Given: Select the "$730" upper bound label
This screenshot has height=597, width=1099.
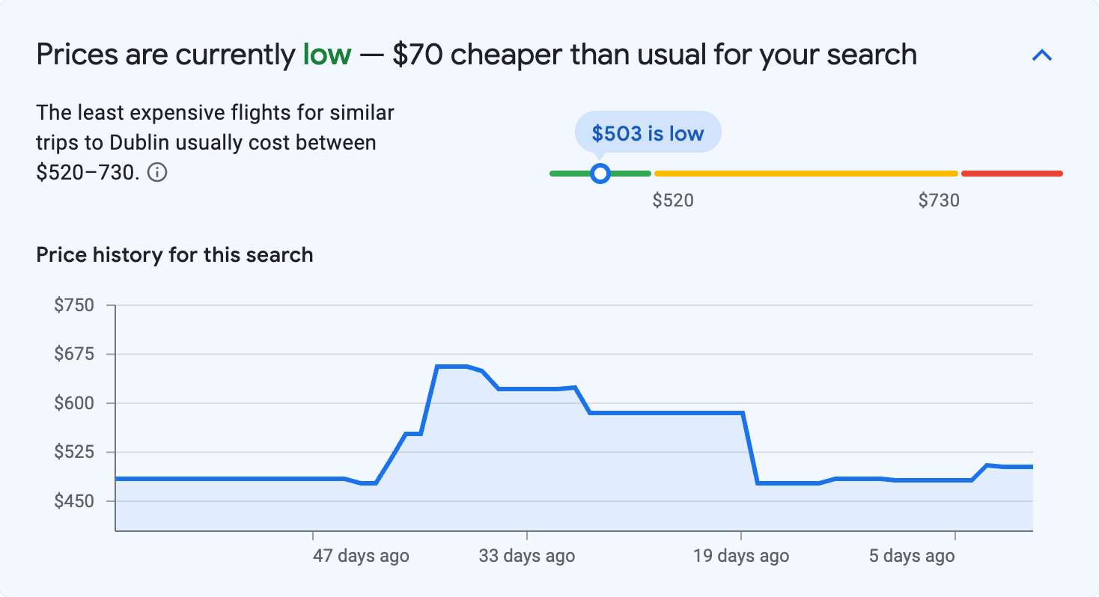Looking at the screenshot, I should coord(940,200).
